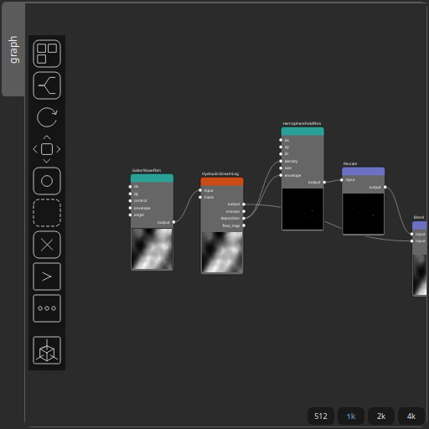
Task: Click the output port on HydraulicStreamLog
Action: coord(244,204)
